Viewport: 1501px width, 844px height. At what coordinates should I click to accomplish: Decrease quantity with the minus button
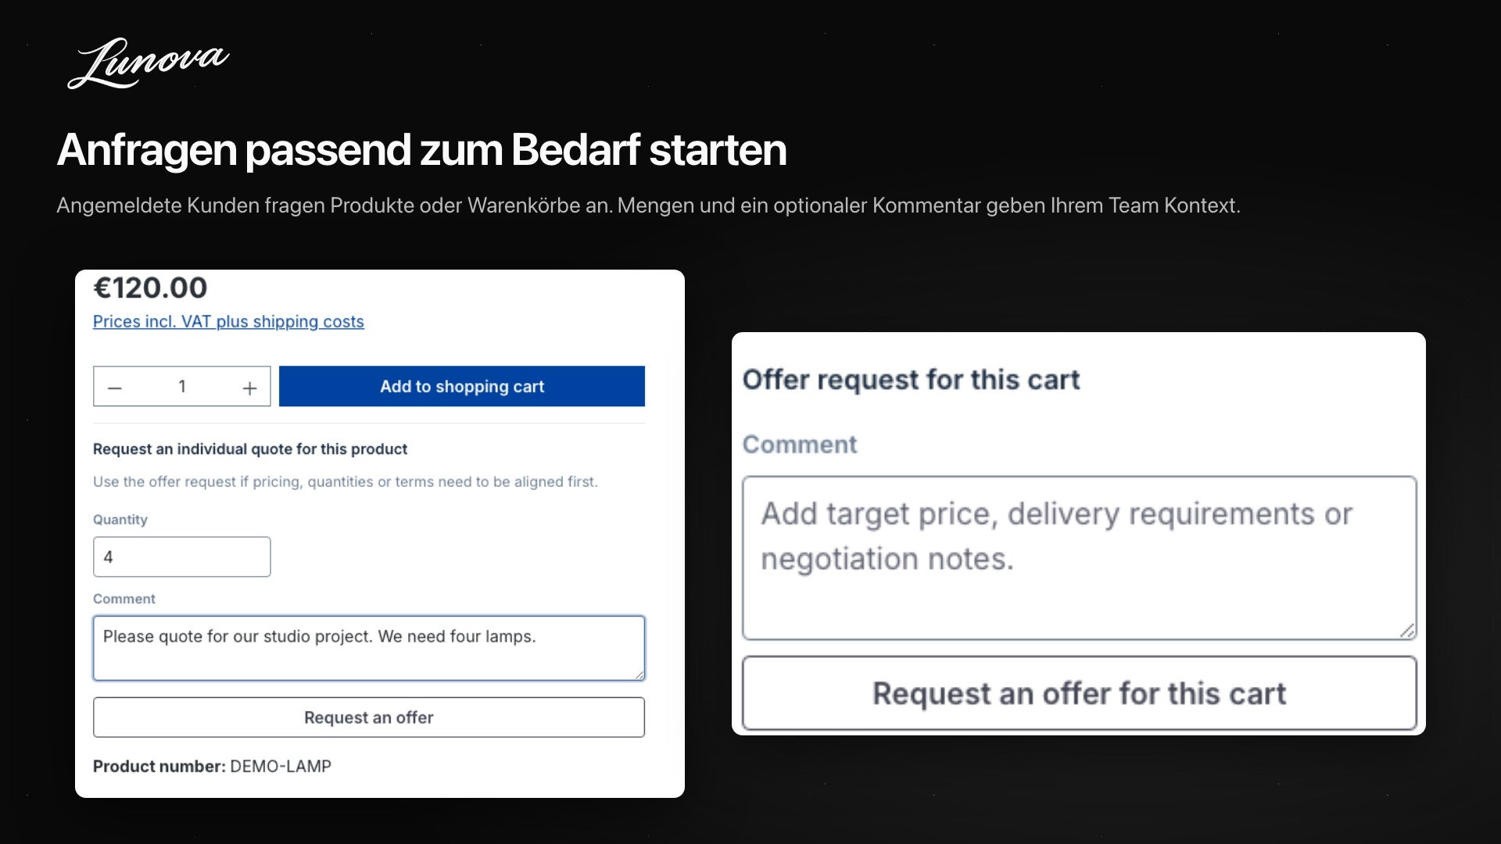115,388
